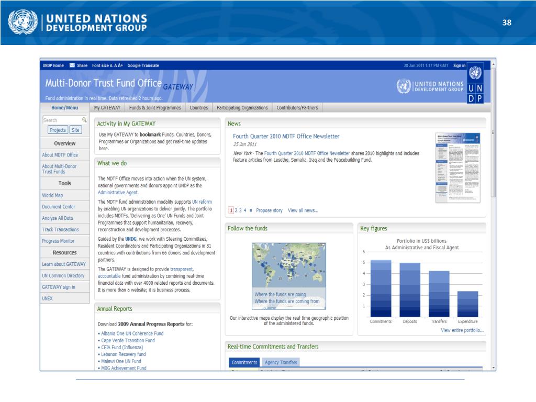Click into the Search field
Screen dimensions: 536x402
point(62,120)
